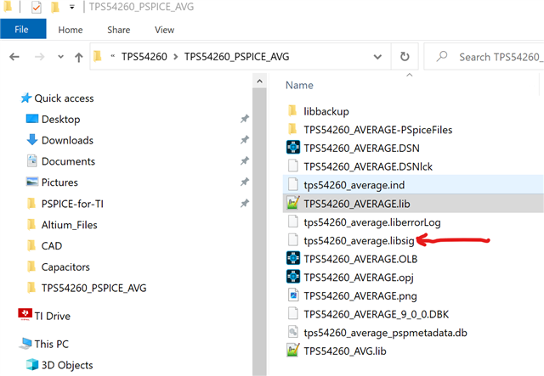Click the search magnifier icon
The height and width of the screenshot is (376, 544).
pos(442,56)
